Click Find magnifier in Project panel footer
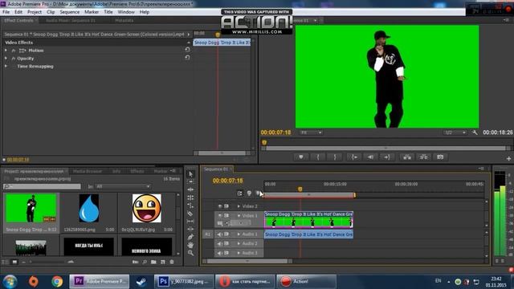 click(145, 262)
